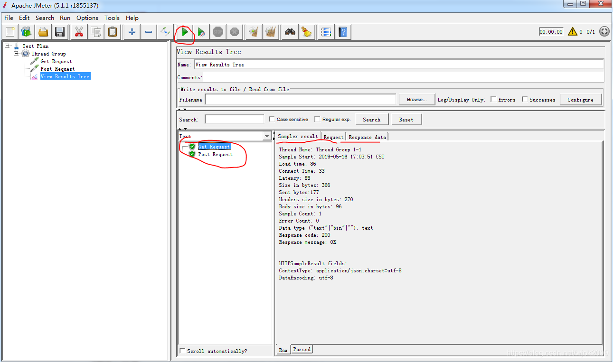Click the Name field
The image size is (613, 362).
[x=399, y=64]
